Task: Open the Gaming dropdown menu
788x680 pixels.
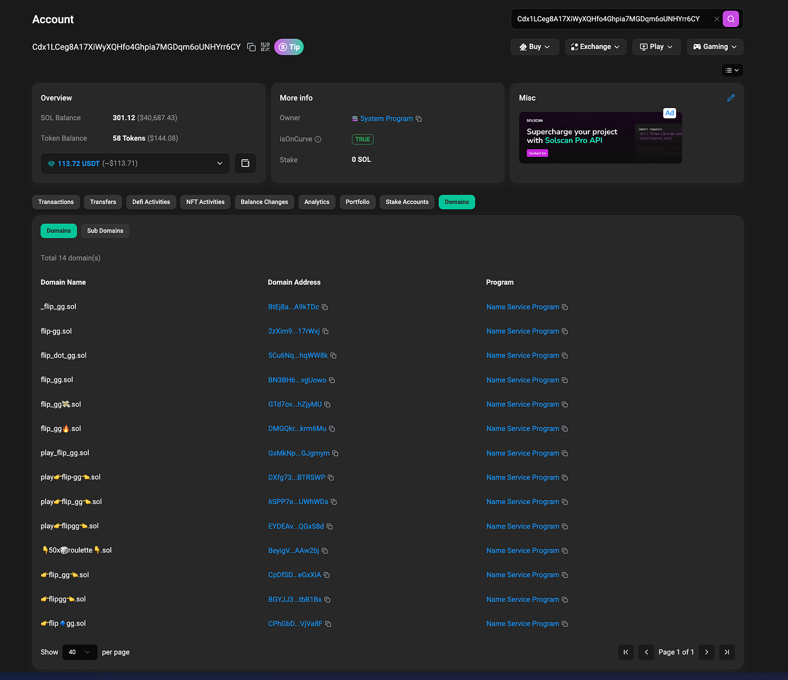Action: pos(715,47)
